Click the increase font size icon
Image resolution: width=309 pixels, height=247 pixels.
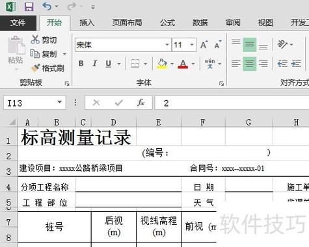coord(204,45)
